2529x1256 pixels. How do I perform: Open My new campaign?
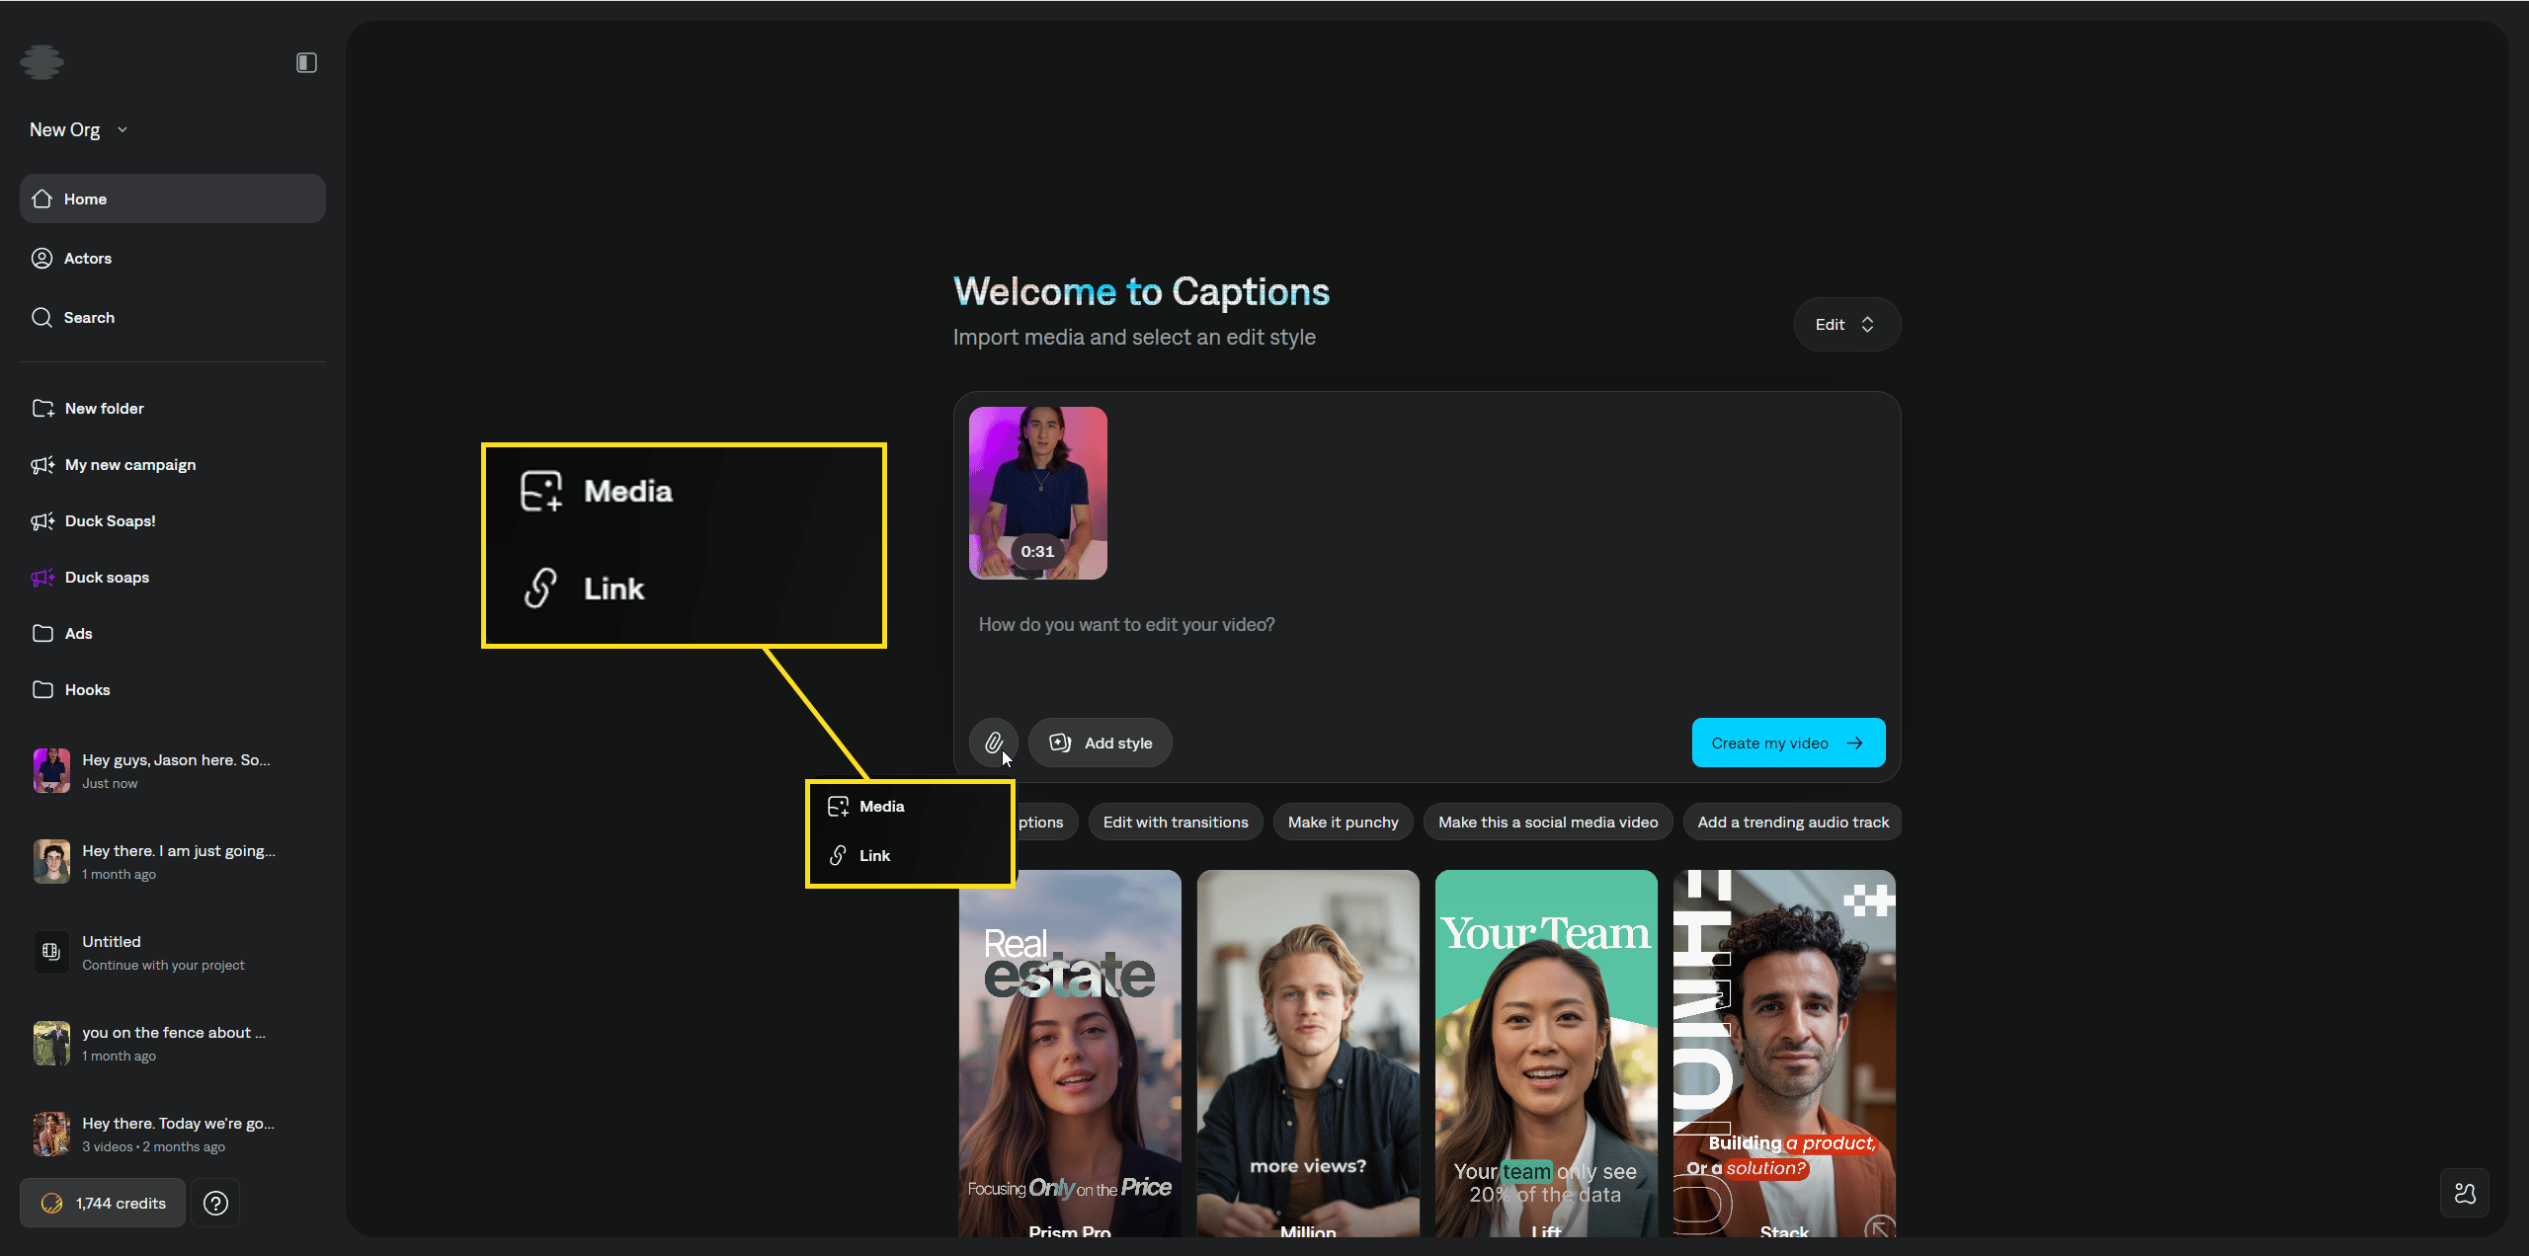pos(173,464)
